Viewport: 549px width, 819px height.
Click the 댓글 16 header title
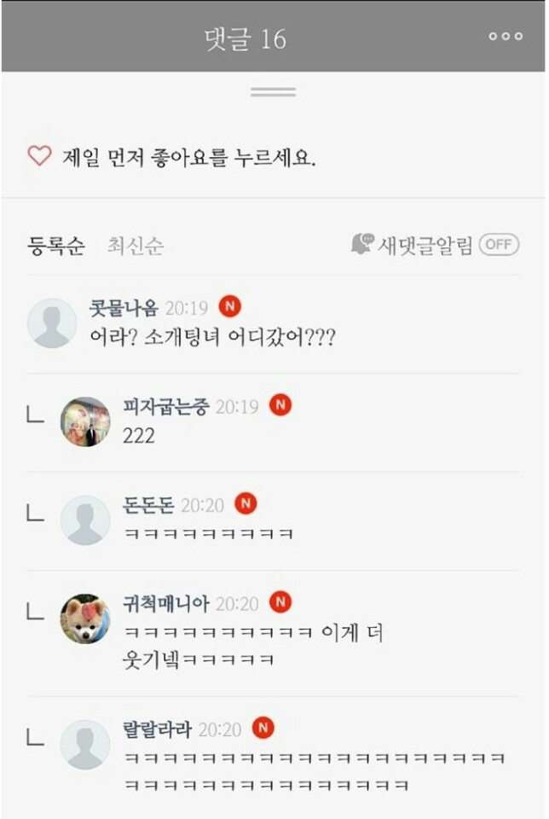pos(246,38)
